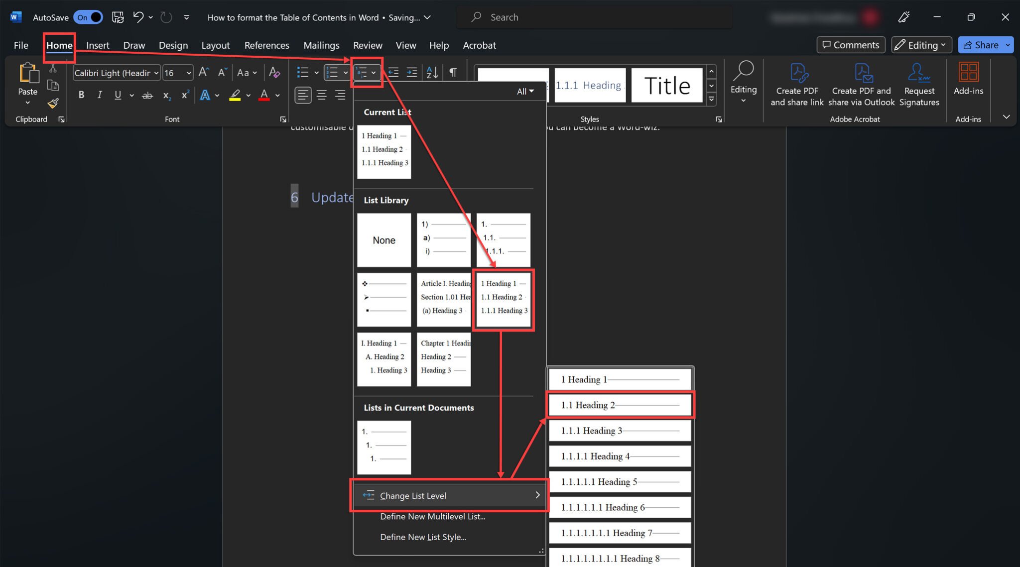The image size is (1020, 567).
Task: Click Define New Multilevel List
Action: coord(432,517)
